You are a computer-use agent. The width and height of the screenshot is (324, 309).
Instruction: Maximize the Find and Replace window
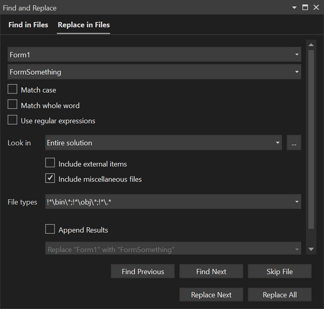coord(305,8)
